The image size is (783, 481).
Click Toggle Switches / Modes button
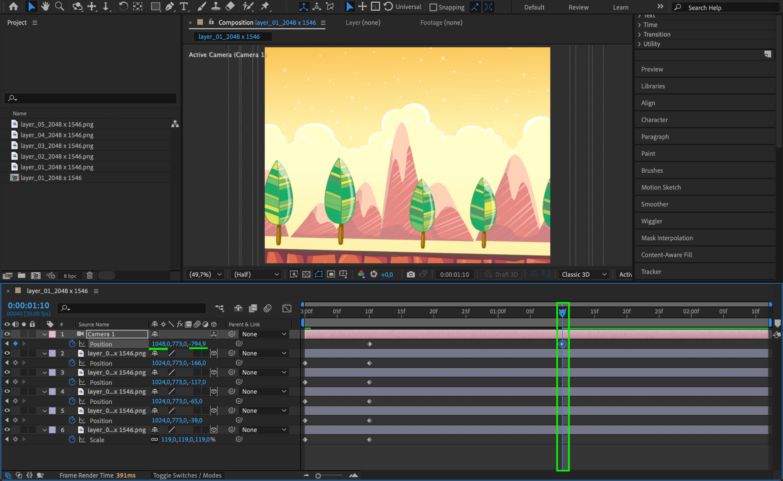(187, 475)
